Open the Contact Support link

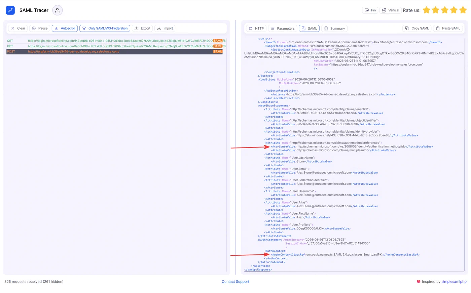[235, 282]
